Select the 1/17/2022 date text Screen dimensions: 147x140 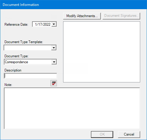(43, 25)
